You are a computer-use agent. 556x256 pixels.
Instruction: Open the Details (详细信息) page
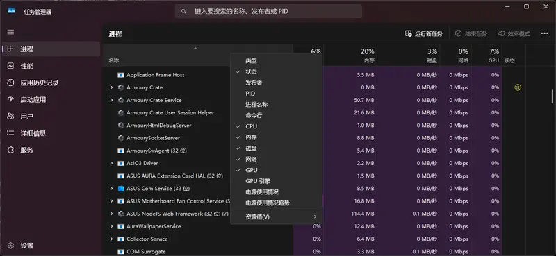tap(51, 133)
